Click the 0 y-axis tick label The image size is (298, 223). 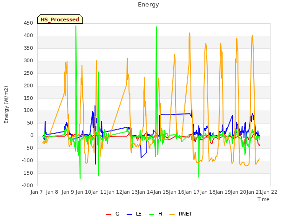[x=32, y=136]
